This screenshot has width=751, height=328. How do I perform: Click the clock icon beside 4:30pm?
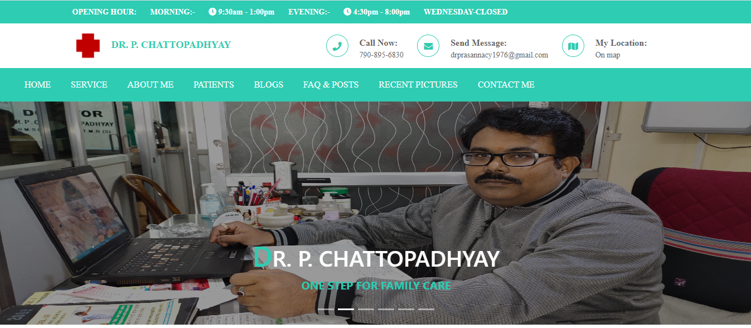[x=347, y=12]
